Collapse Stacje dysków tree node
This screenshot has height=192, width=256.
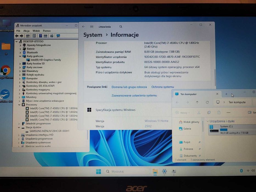pos(19,127)
